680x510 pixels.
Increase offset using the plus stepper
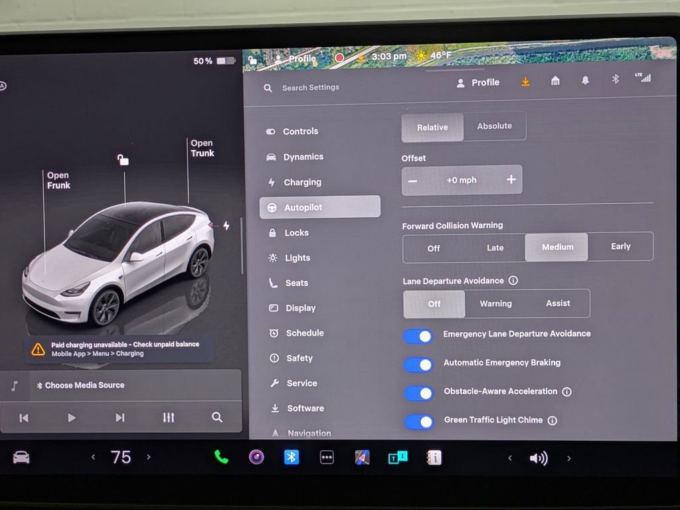(511, 179)
